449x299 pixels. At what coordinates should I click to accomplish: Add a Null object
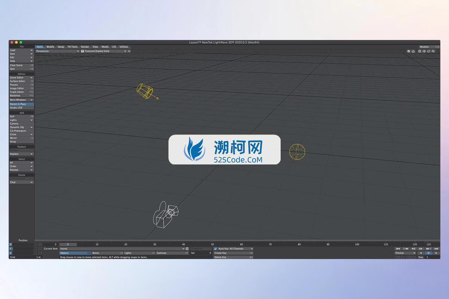pos(22,116)
